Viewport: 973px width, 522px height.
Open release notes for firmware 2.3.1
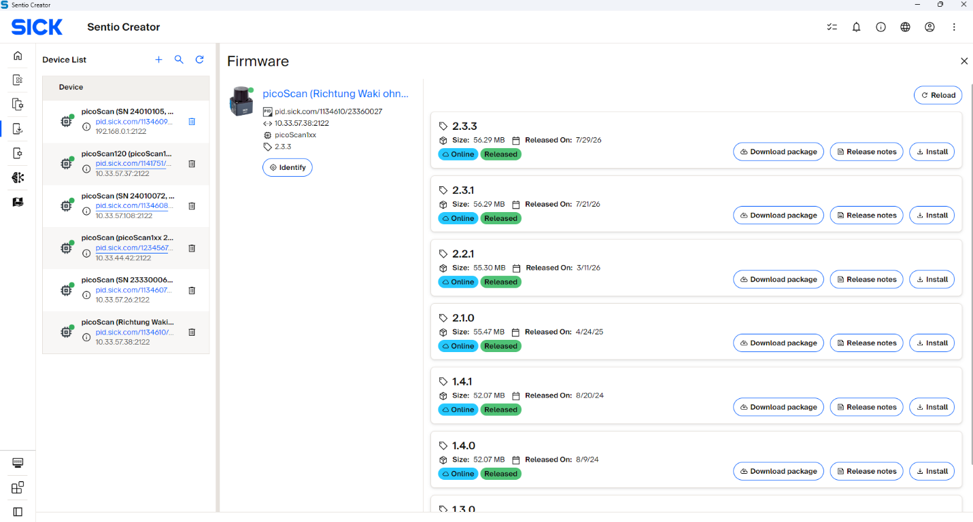point(866,215)
